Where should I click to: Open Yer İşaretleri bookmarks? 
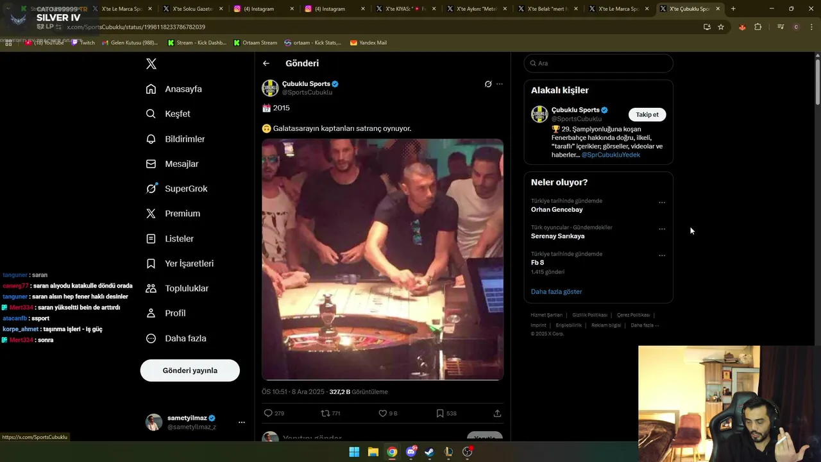(180, 264)
